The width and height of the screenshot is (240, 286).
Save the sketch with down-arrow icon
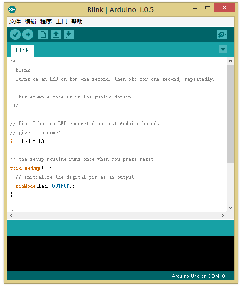(x=68, y=35)
